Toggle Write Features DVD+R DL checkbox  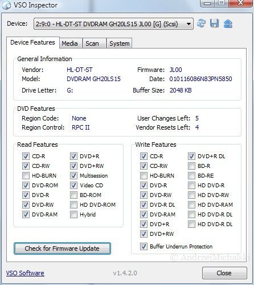pos(191,156)
